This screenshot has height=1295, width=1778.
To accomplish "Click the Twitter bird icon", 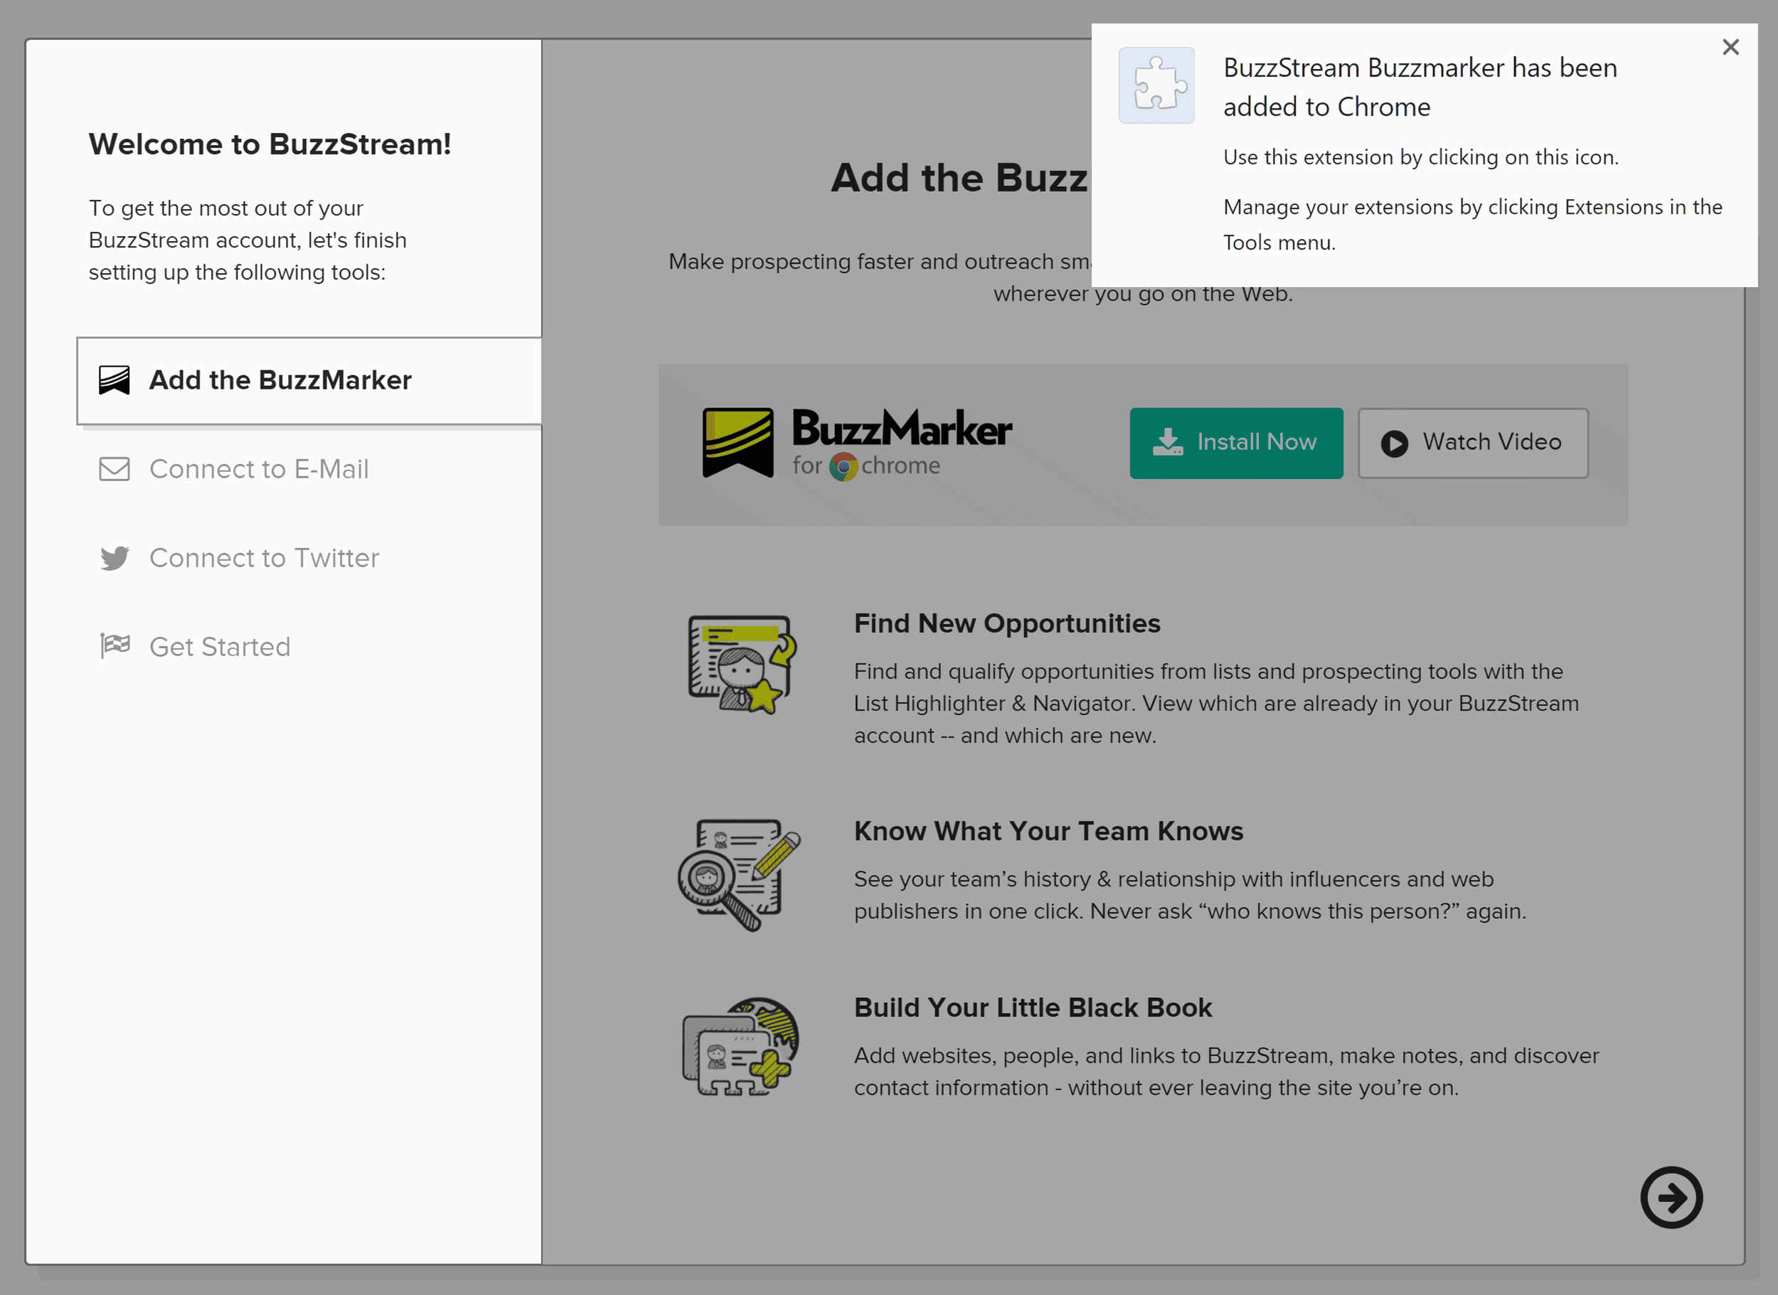I will coord(115,558).
